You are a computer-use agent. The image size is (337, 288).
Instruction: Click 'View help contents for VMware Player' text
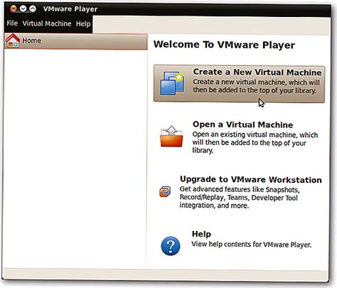[x=252, y=244]
